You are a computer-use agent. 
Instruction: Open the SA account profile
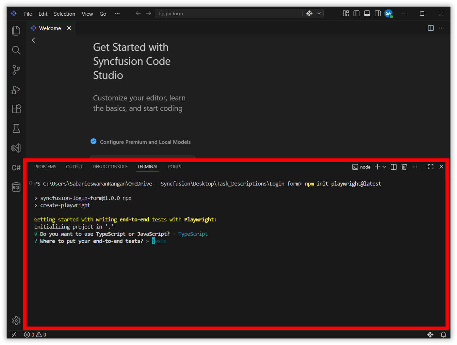pyautogui.click(x=388, y=13)
